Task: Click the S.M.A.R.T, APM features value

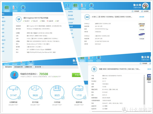Action: [112, 103]
